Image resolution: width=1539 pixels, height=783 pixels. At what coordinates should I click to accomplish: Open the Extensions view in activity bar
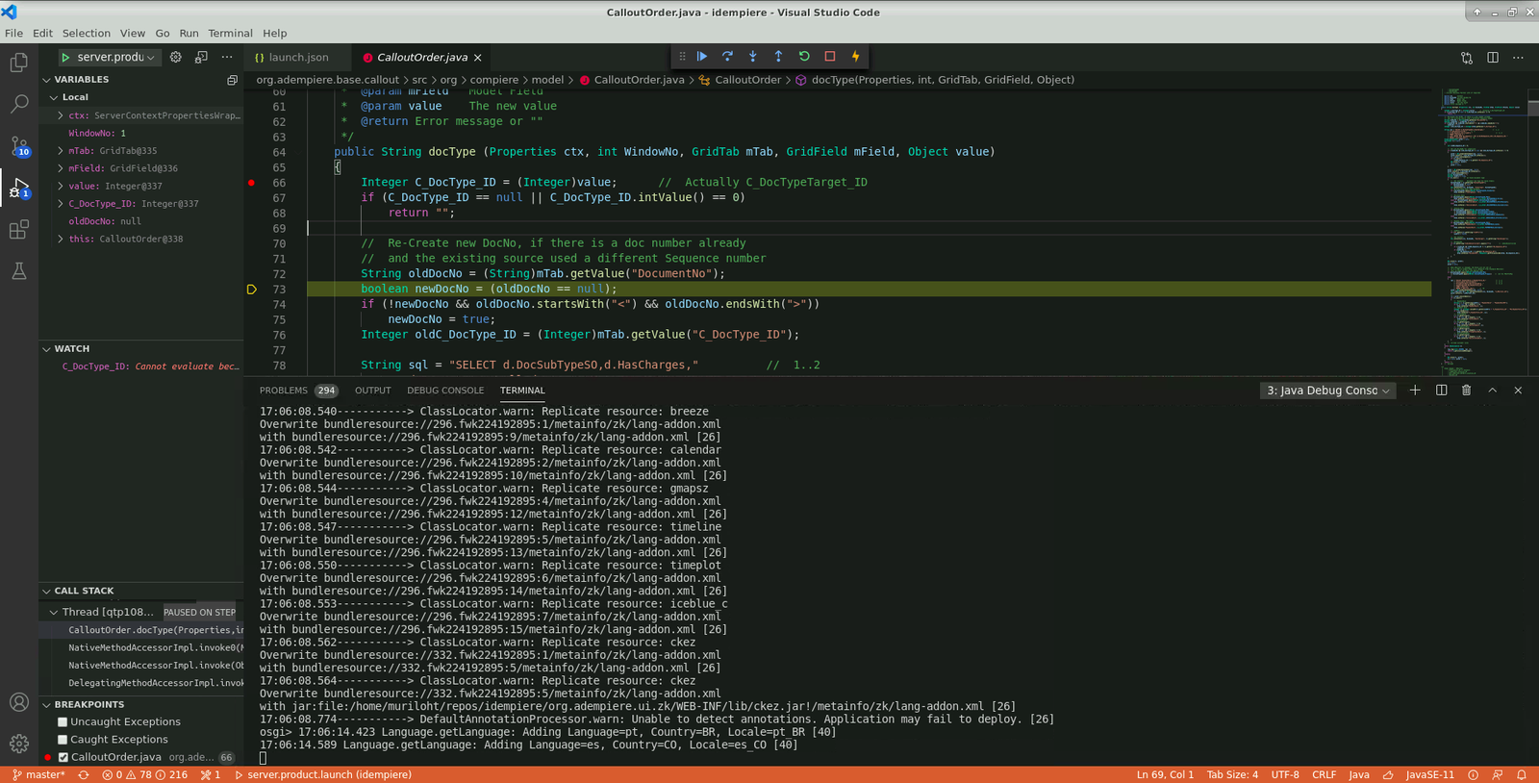coord(18,230)
